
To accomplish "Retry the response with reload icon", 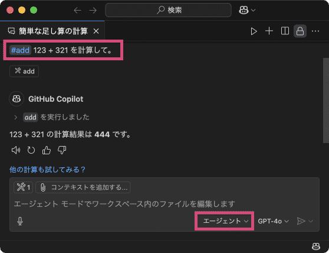I will [31, 150].
